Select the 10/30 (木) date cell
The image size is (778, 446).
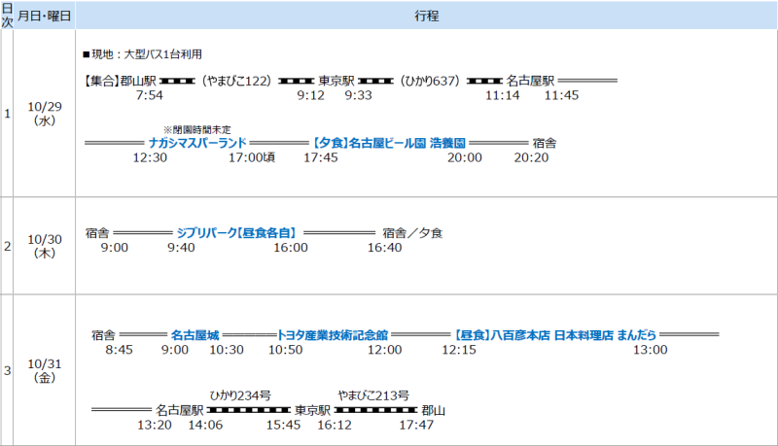tap(45, 245)
